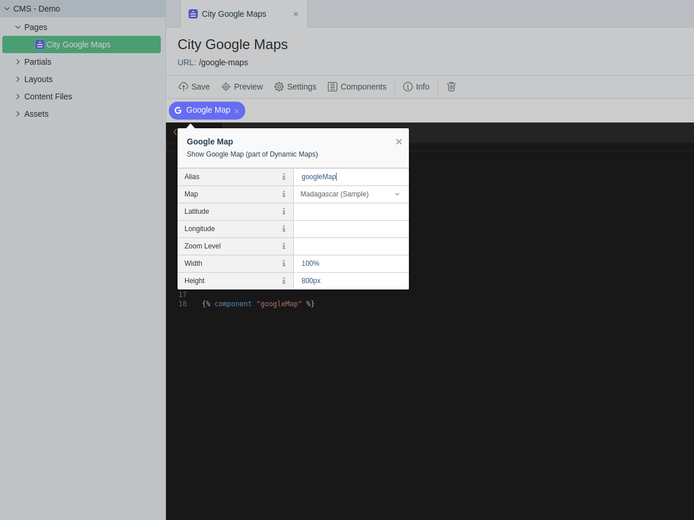Focus the empty Longitude input field

351,229
